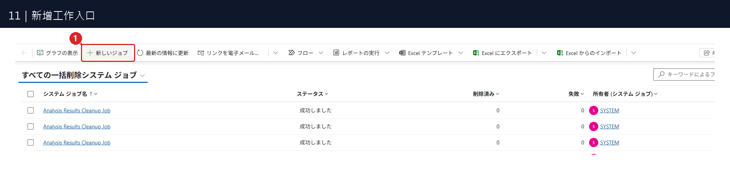Expand the dropdown beside リンクを電子メール

[x=276, y=53]
